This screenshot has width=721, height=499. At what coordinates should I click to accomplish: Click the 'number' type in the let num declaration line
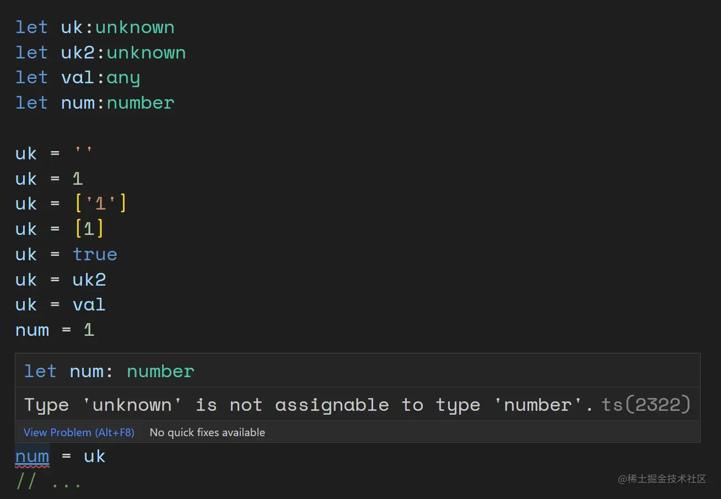[x=141, y=103]
